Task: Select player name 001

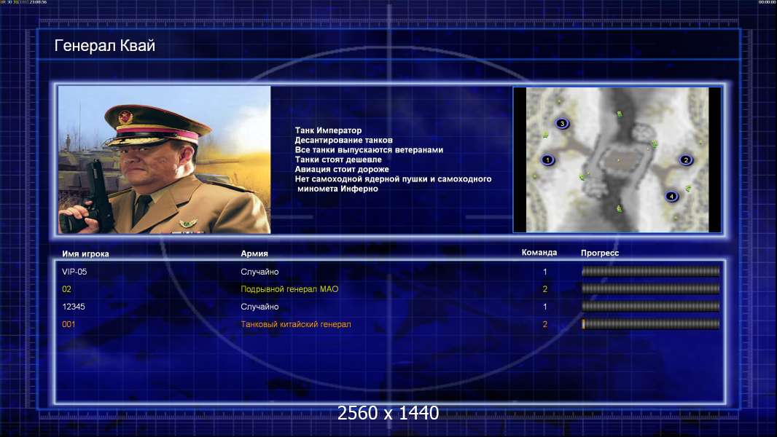Action: (69, 325)
